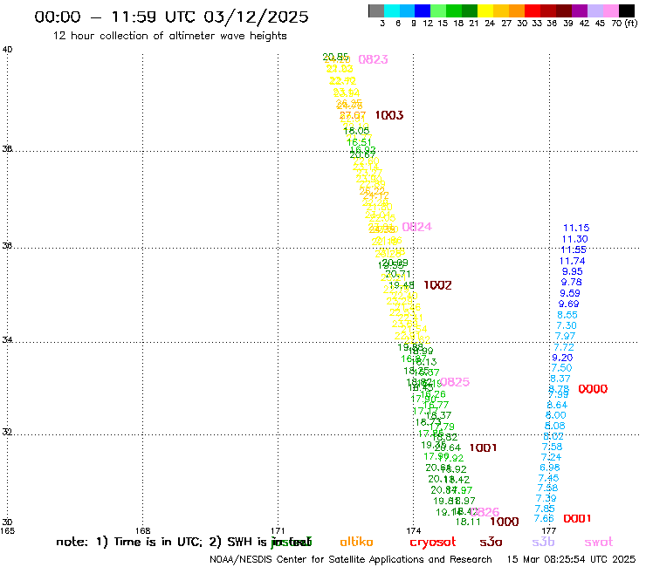The width and height of the screenshot is (646, 567).
Task: Click the orange legend color swatch
Action: point(516,10)
